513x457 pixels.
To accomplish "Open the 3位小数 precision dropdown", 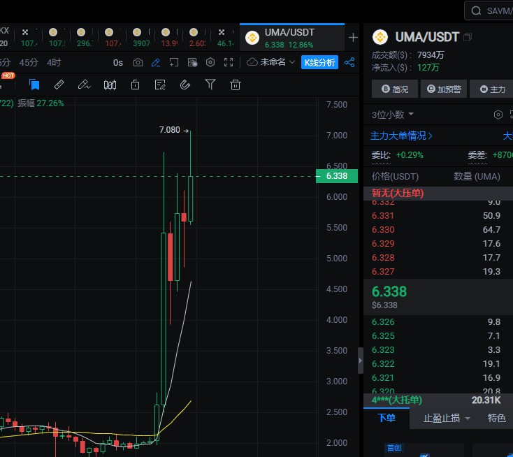I will click(x=392, y=115).
